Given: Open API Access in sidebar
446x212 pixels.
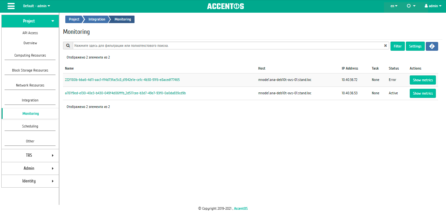Looking at the screenshot, I should click(x=30, y=33).
